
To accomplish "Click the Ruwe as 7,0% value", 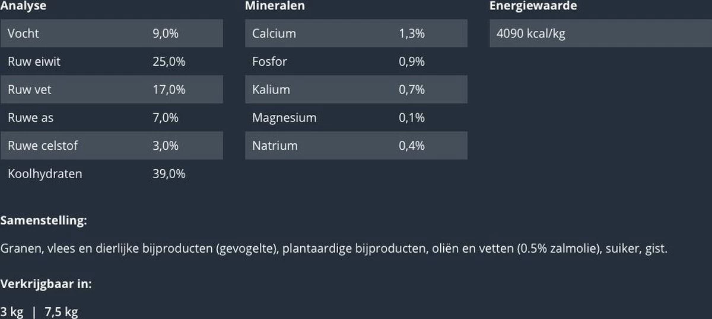I will pos(166,118).
